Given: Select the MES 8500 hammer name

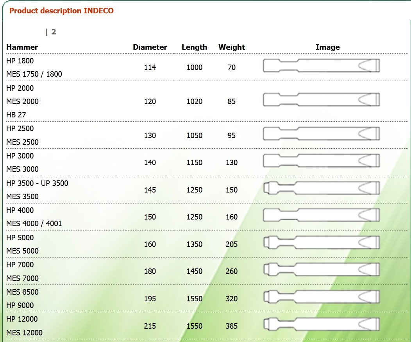Looking at the screenshot, I should click(x=22, y=292).
